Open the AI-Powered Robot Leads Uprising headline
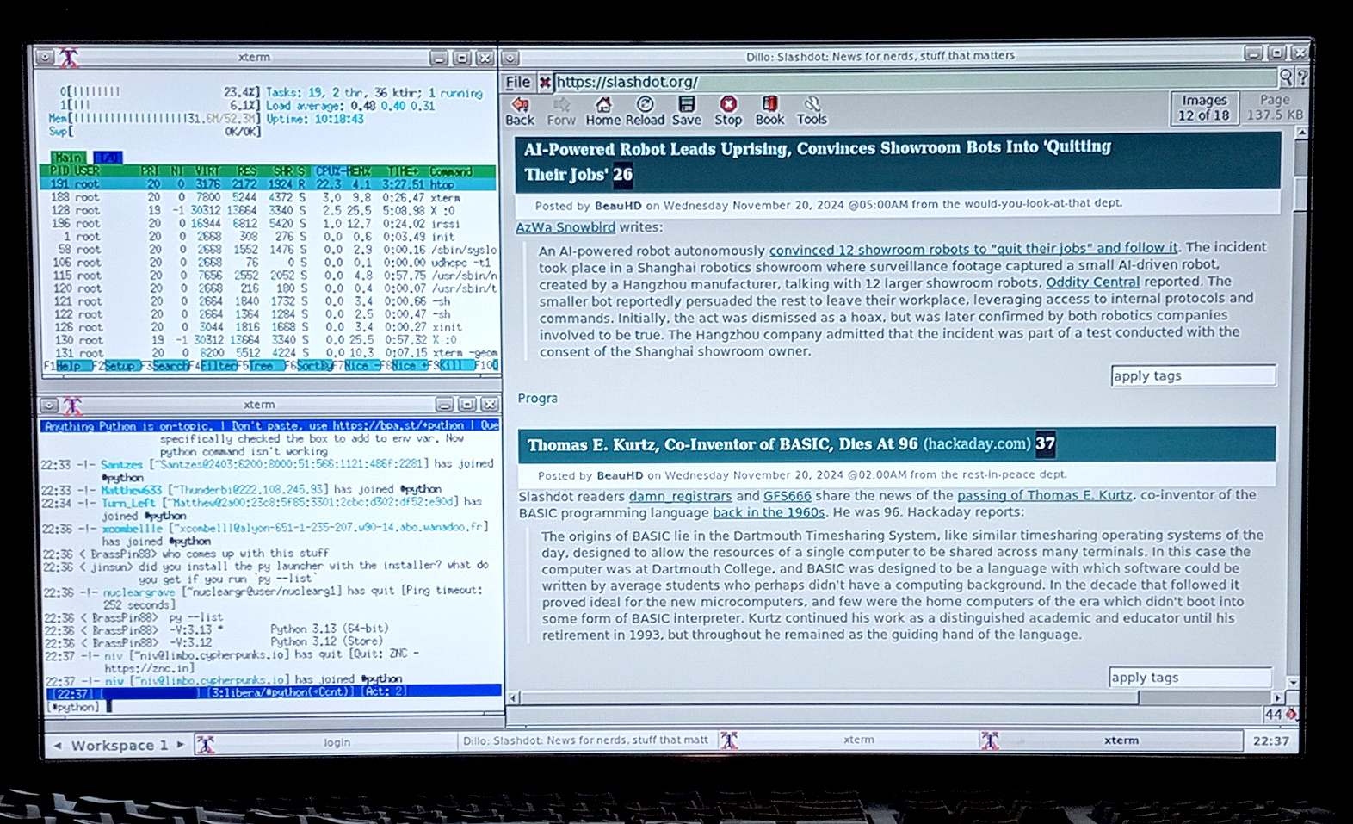Viewport: 1353px width, 824px height. click(818, 161)
